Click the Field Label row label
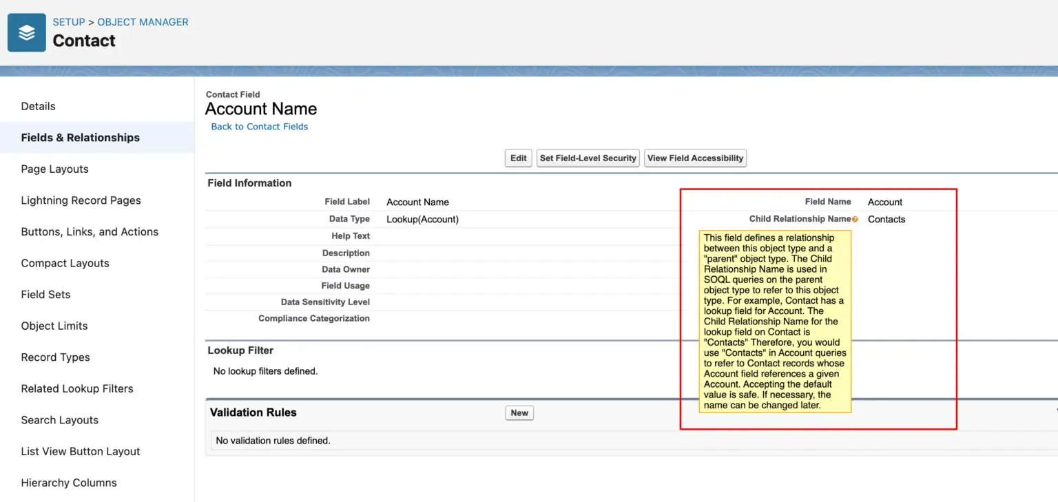Screen dimensions: 1058x502 click(x=347, y=202)
